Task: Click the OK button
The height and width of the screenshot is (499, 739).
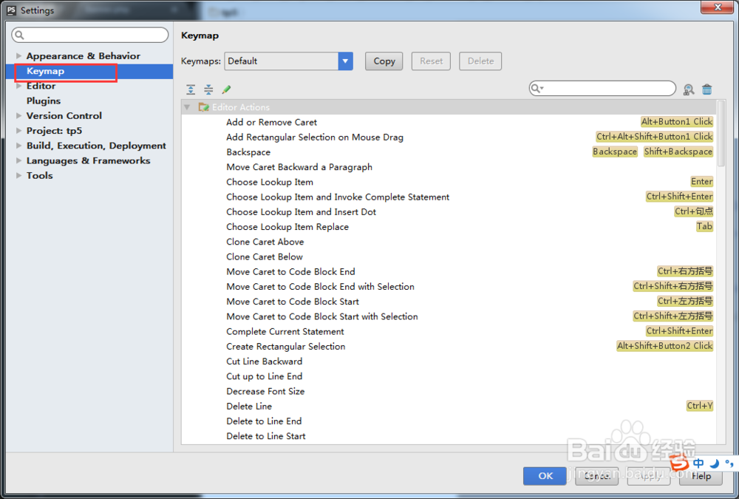Action: click(545, 475)
